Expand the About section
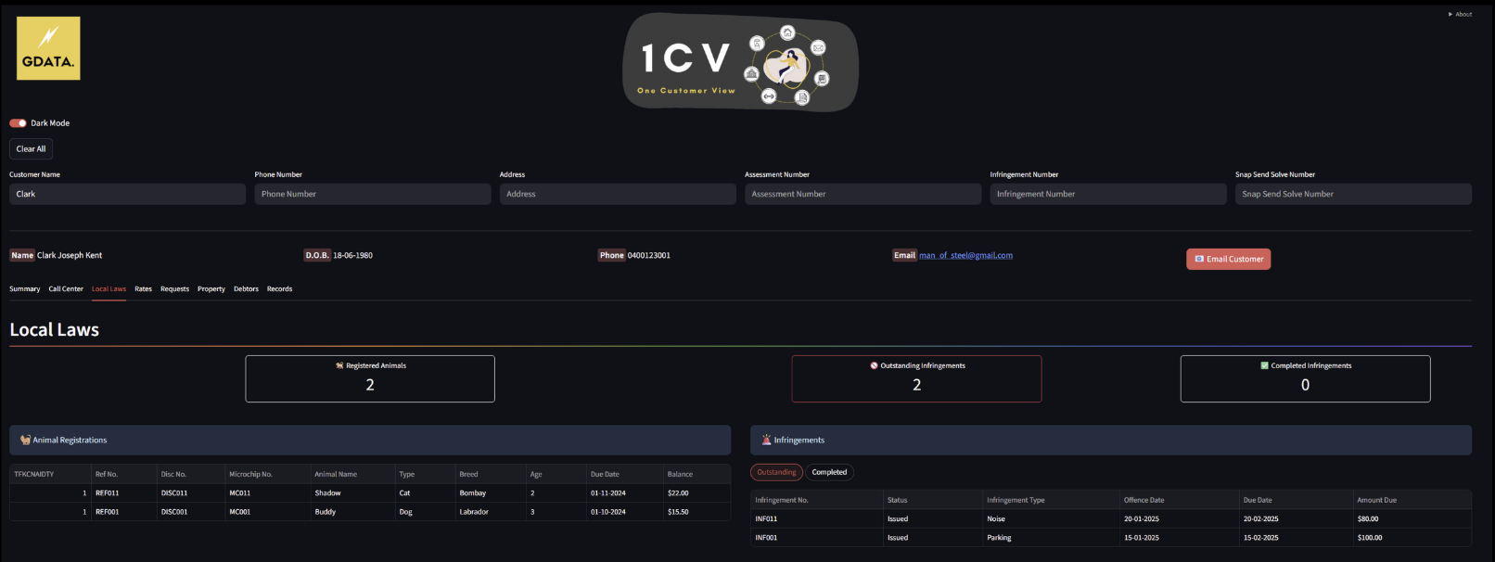The height and width of the screenshot is (562, 1495). coord(1460,14)
